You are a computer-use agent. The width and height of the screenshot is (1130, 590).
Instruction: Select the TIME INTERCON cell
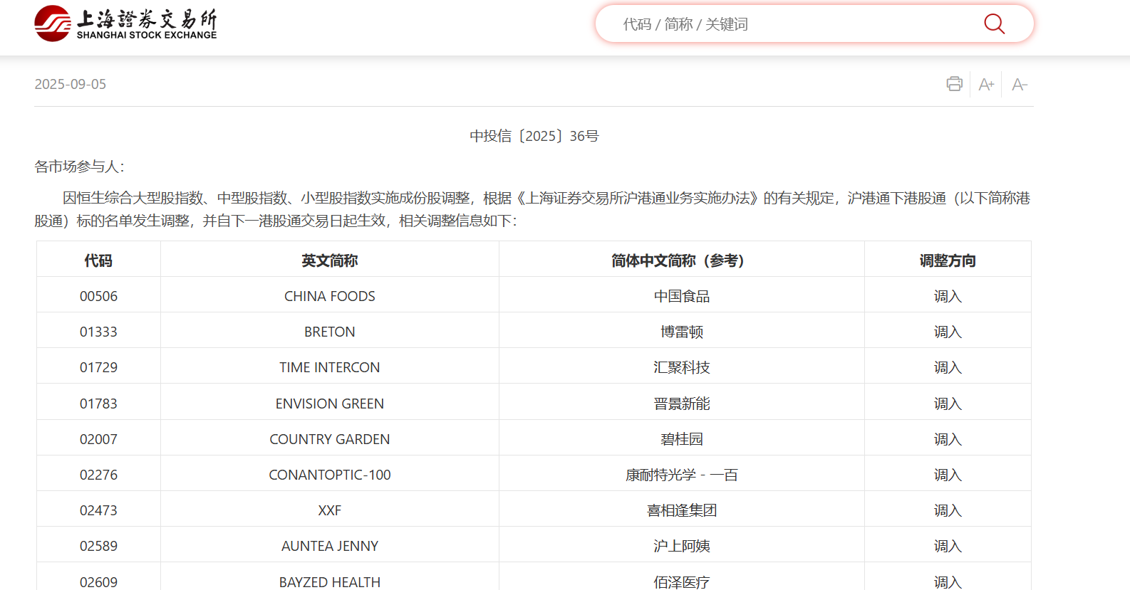coord(330,367)
